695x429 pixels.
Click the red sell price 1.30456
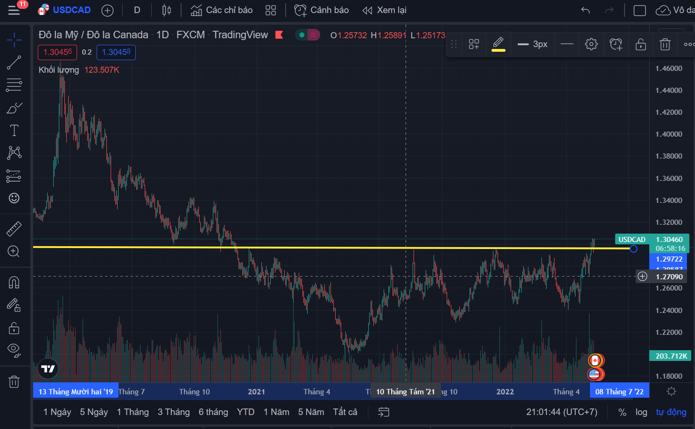(57, 52)
